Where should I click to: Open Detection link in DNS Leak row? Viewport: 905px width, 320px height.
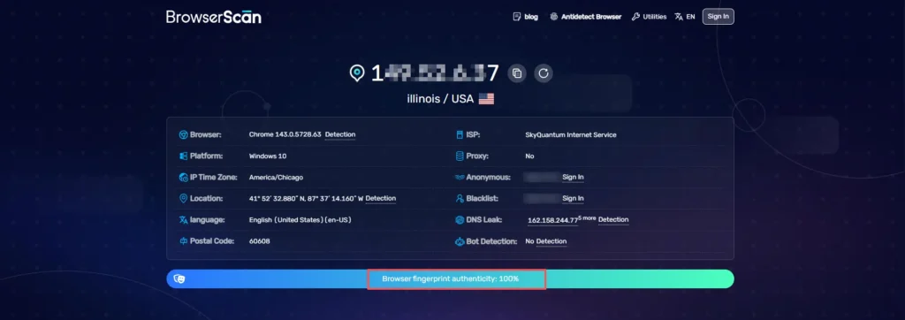tap(613, 219)
